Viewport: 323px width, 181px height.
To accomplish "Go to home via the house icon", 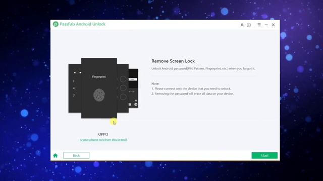I will (55, 155).
